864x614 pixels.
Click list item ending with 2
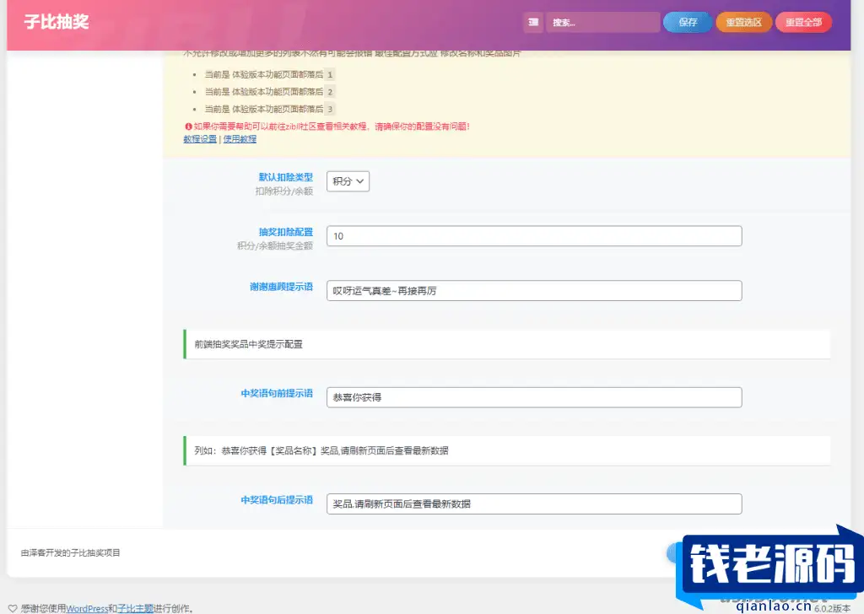pos(269,91)
